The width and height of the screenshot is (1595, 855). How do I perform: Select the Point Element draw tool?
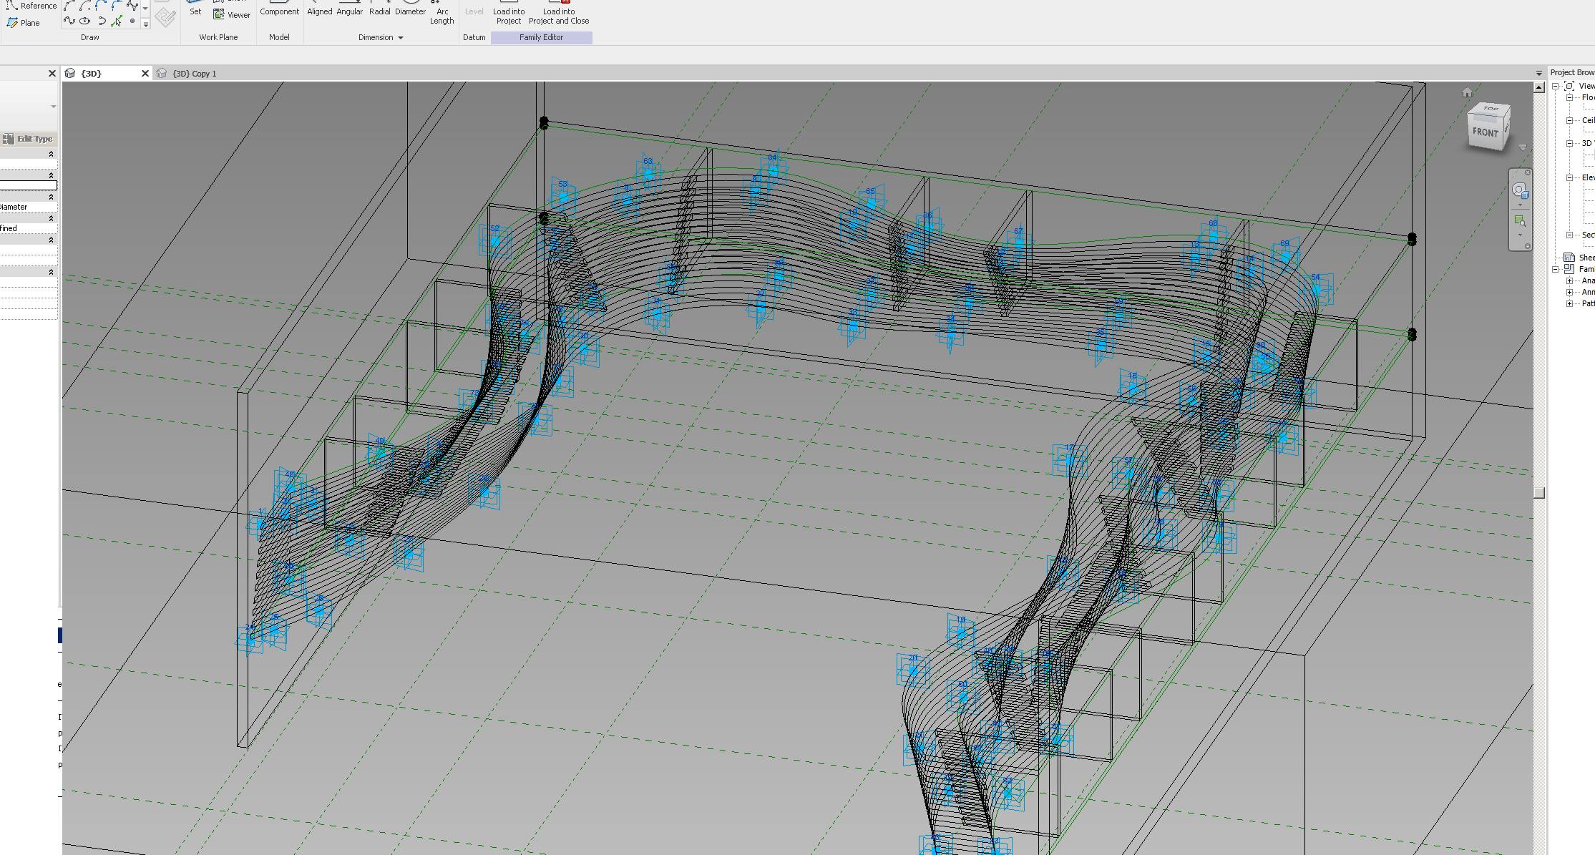pyautogui.click(x=132, y=21)
